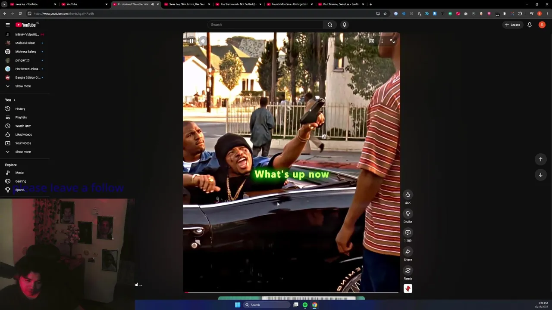552x310 pixels.
Task: Open the Short's three-dot more options
Action: click(382, 41)
